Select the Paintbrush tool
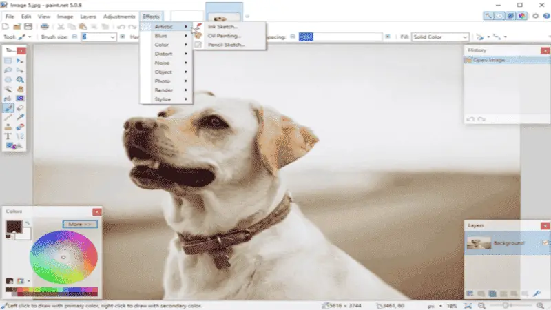Viewport: 551px width, 310px height. coord(8,108)
